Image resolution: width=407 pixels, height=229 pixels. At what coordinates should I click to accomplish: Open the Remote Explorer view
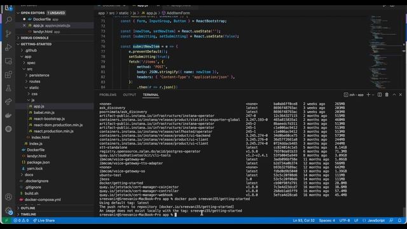click(8, 61)
